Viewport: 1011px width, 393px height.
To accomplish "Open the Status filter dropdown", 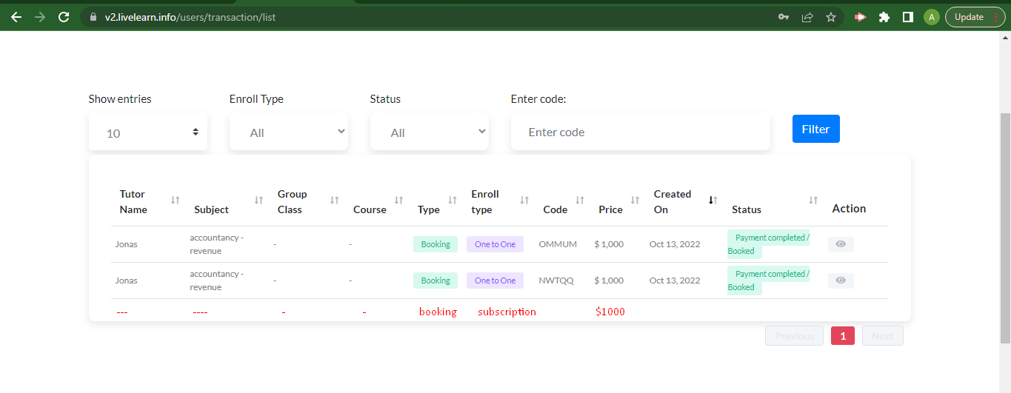I will pos(430,132).
